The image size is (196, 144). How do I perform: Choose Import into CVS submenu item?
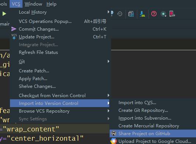[x=153, y=103]
